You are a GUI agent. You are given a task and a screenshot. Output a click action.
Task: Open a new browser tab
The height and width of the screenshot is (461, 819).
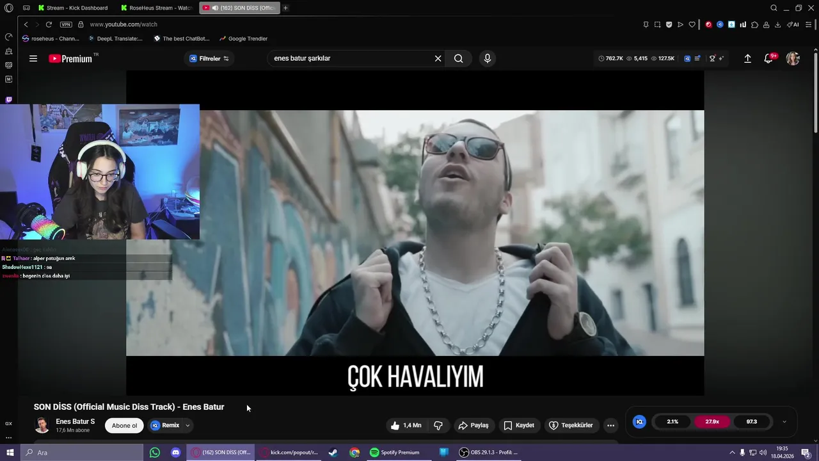click(285, 8)
